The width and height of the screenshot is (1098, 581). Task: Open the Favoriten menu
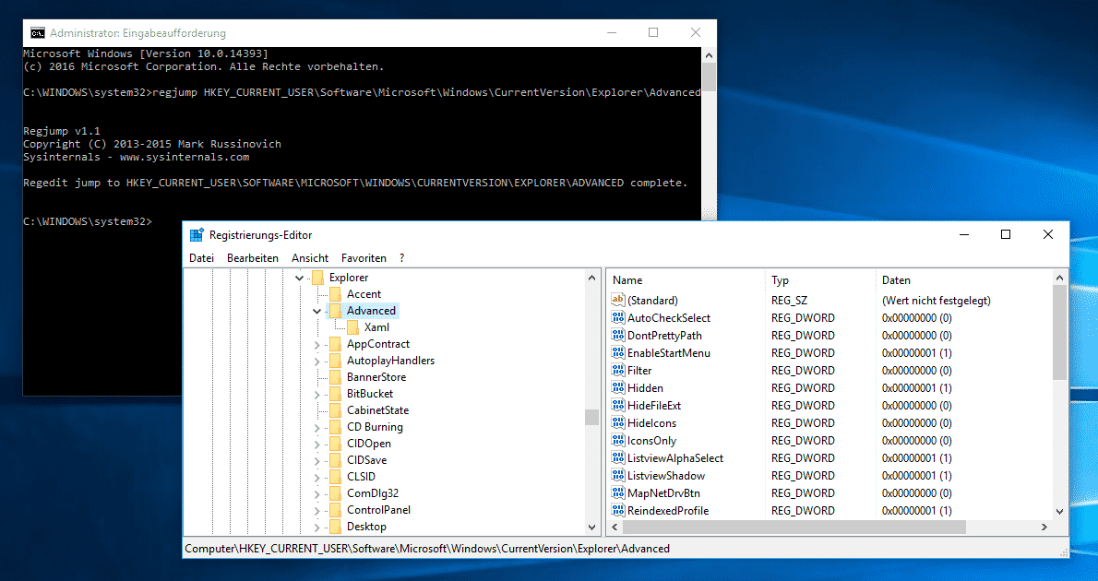[364, 257]
